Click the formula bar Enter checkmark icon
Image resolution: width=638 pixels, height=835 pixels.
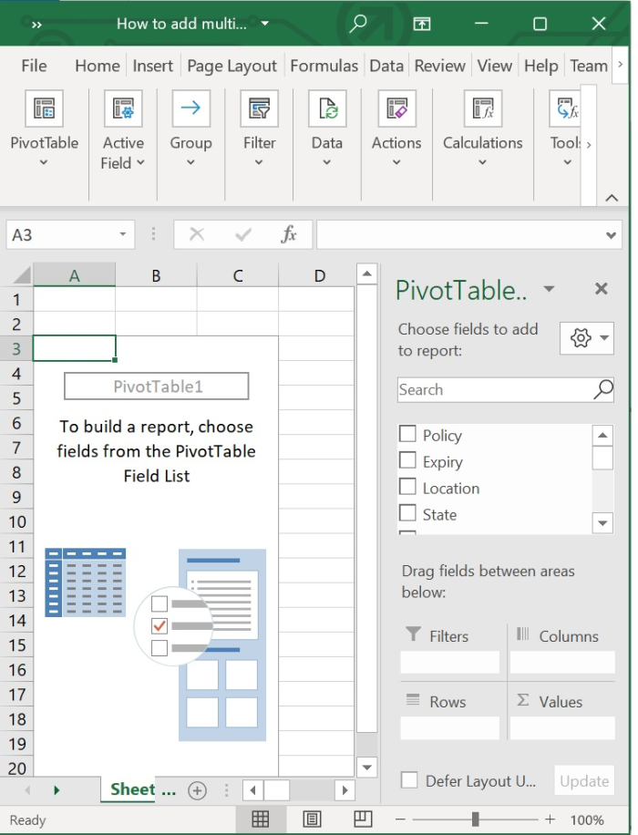(x=242, y=234)
